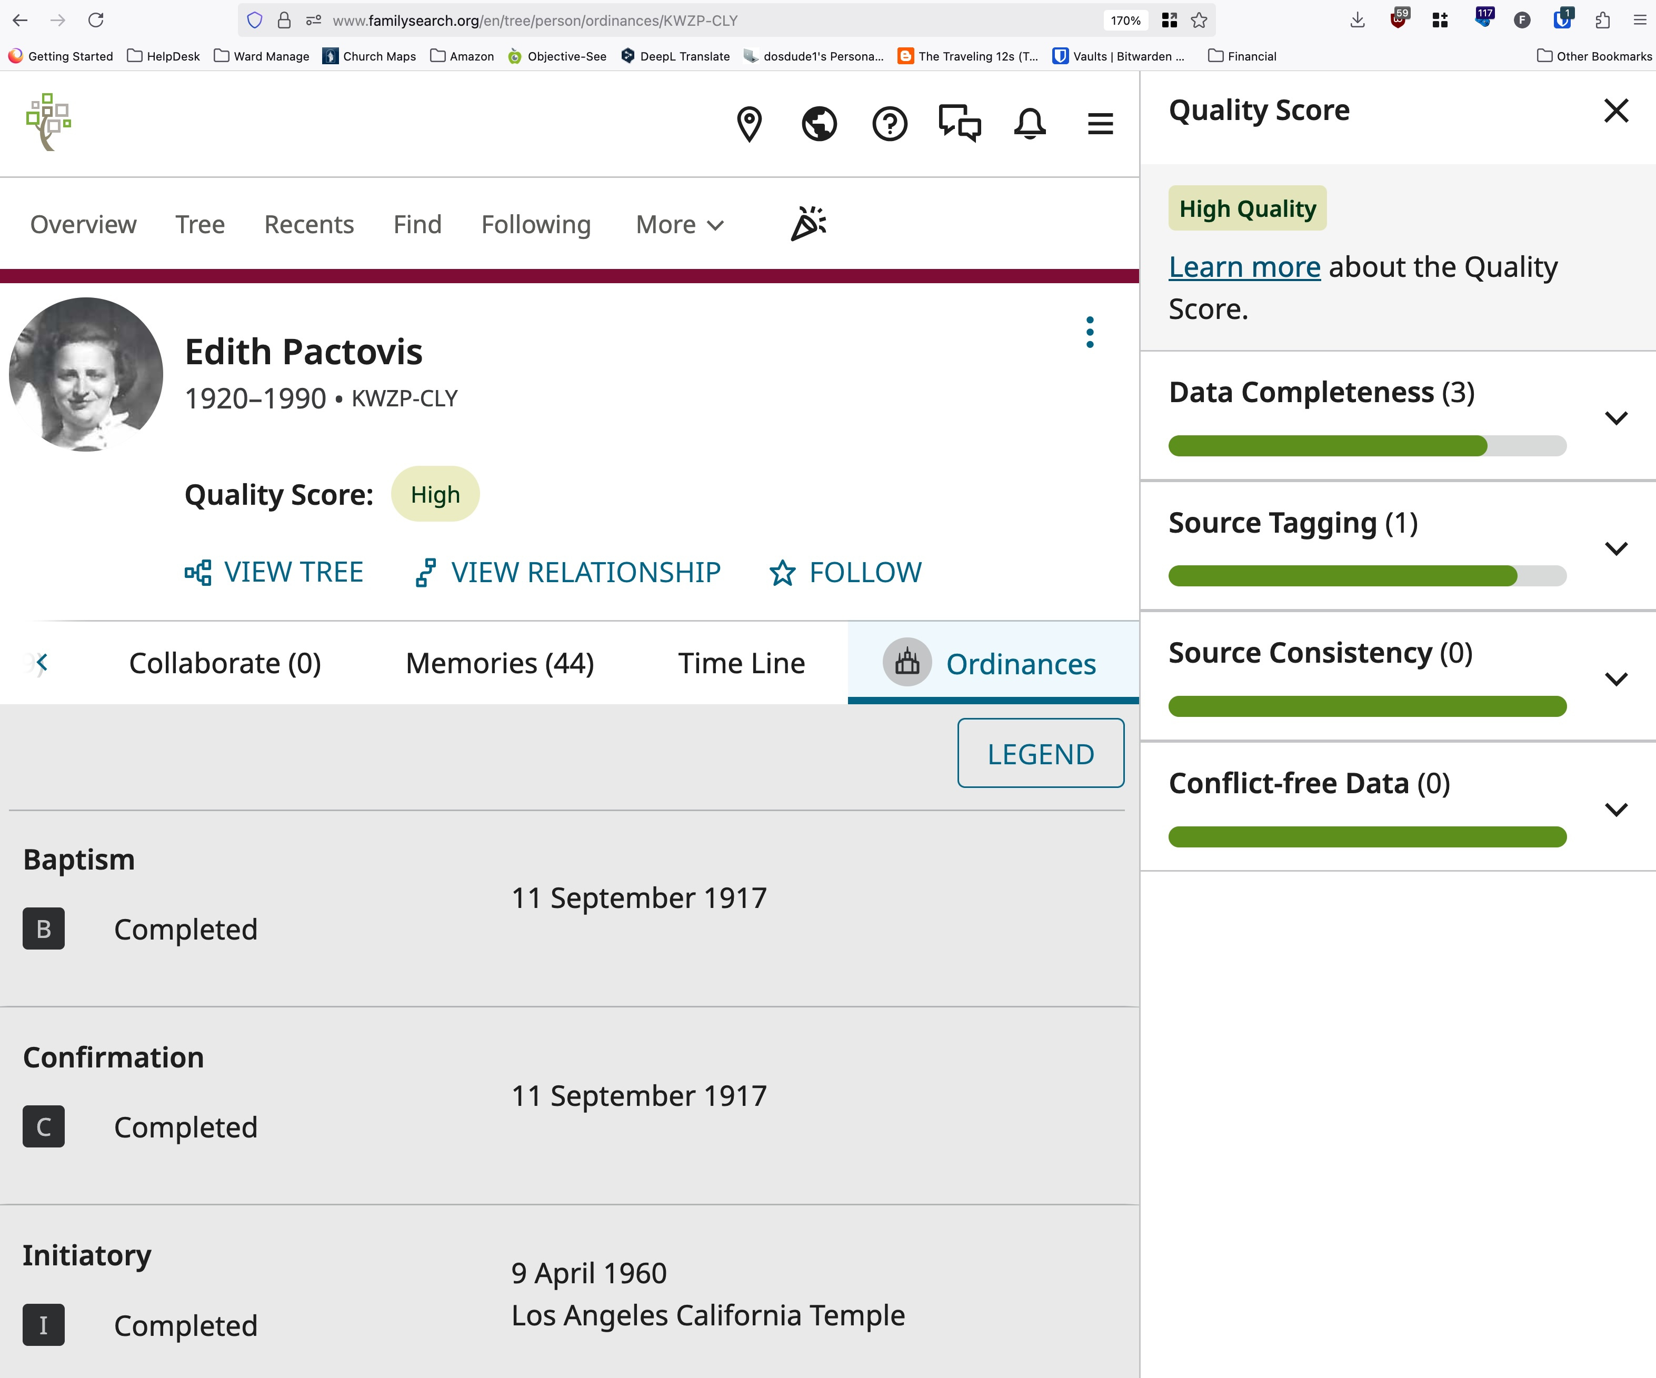Expand the Data Completeness section
The image size is (1656, 1378).
coord(1616,418)
